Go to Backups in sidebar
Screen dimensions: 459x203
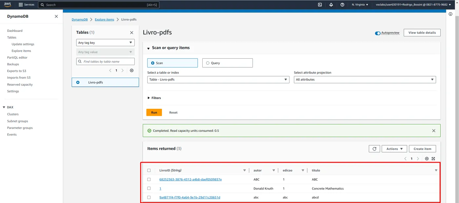[13, 64]
